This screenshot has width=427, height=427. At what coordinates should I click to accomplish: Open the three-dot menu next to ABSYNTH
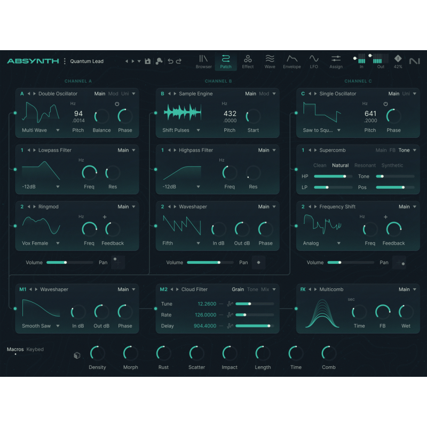65,61
